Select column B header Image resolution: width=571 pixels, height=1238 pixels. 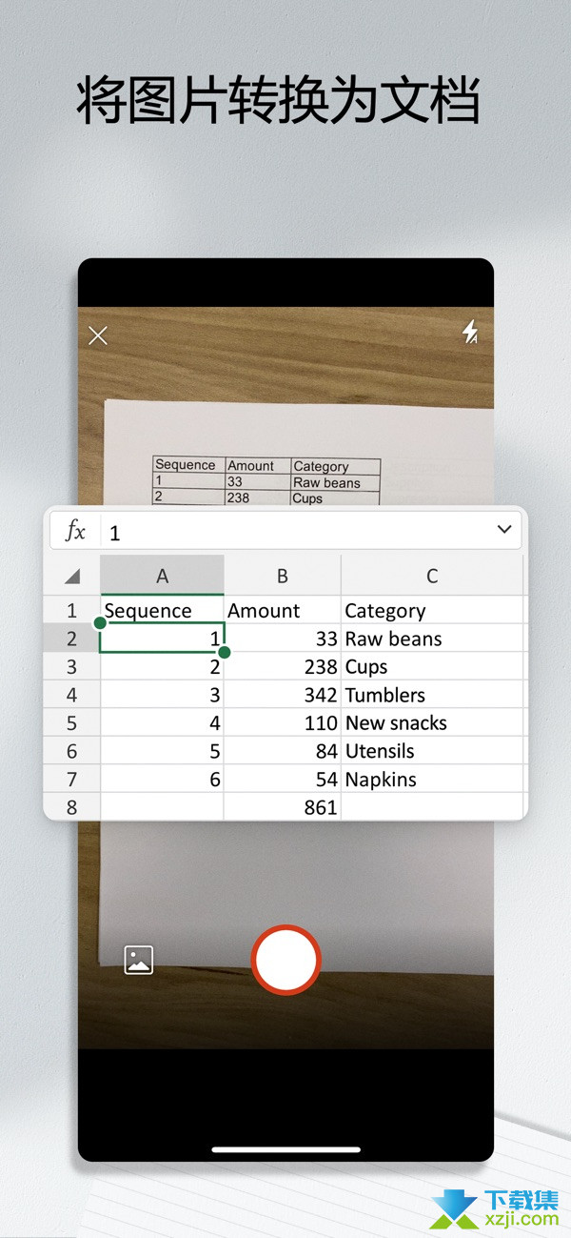tap(283, 576)
